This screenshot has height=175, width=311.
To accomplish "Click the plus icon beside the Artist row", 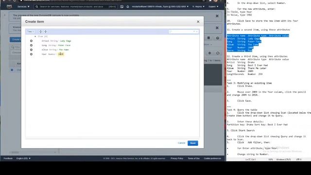I will click(x=31, y=41).
